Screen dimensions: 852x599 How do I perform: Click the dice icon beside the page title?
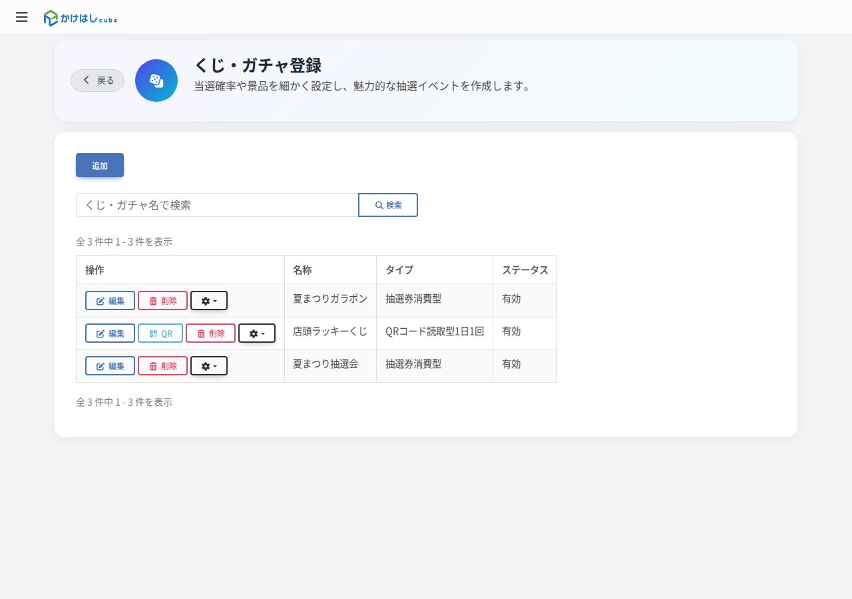click(156, 81)
